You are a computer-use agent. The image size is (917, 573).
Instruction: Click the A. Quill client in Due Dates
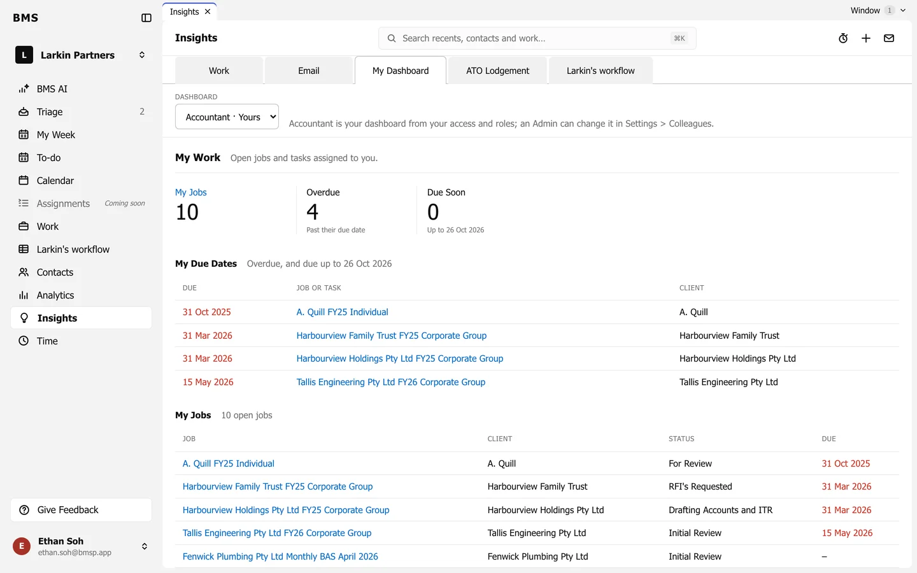click(x=693, y=312)
